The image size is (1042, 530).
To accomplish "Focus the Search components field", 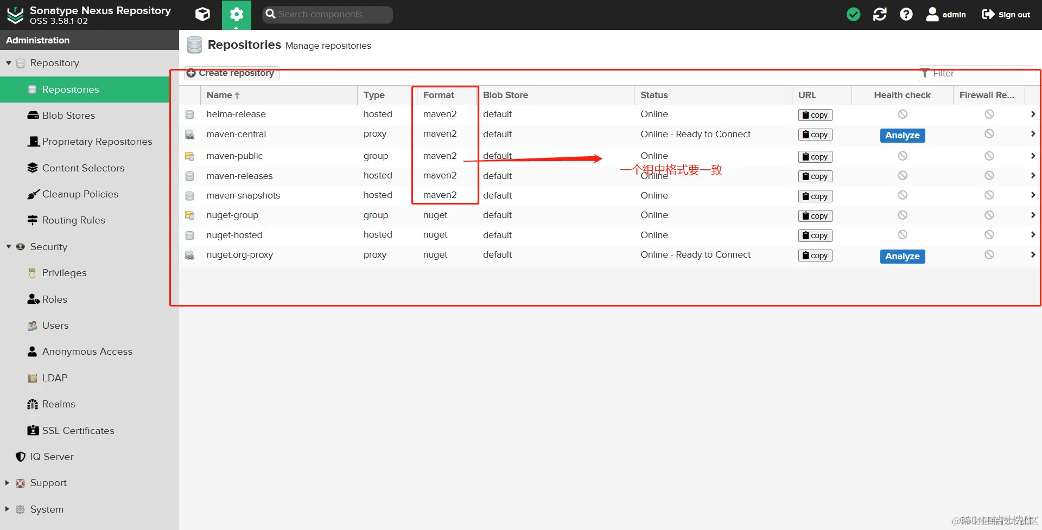I will (328, 15).
